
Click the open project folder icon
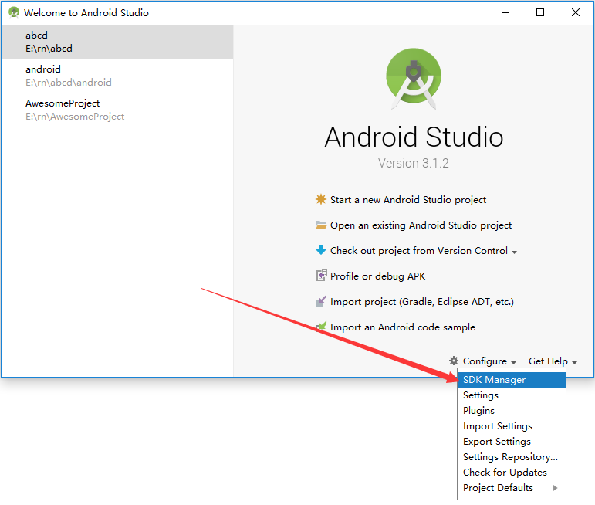(x=321, y=225)
